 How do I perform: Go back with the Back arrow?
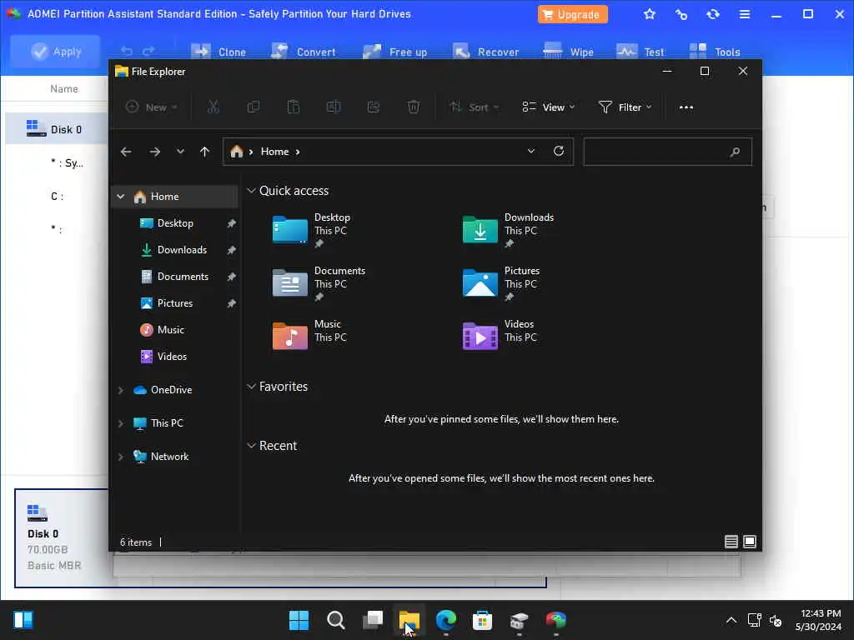[x=126, y=152]
